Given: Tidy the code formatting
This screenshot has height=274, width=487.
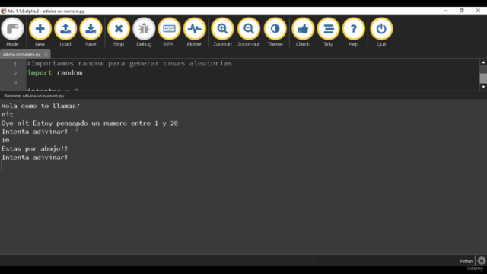Looking at the screenshot, I should pos(328,32).
